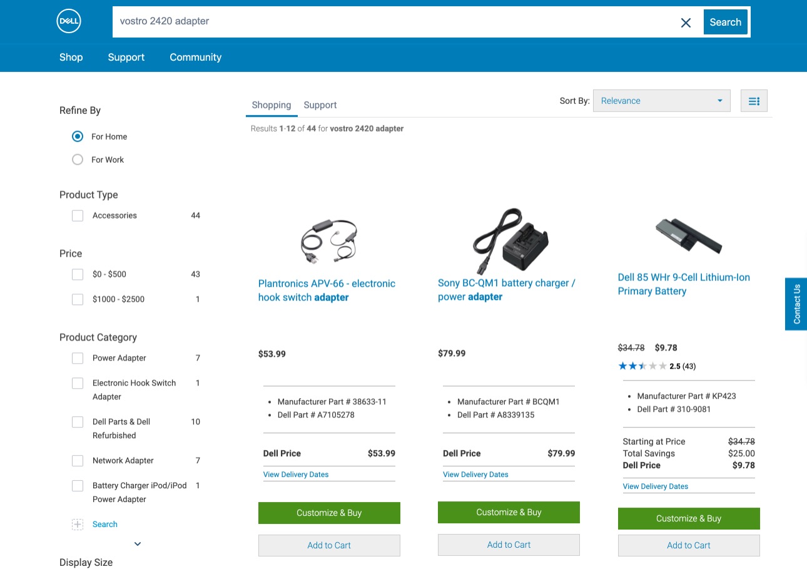Clear the search box with the X icon
807x569 pixels.
coord(686,23)
